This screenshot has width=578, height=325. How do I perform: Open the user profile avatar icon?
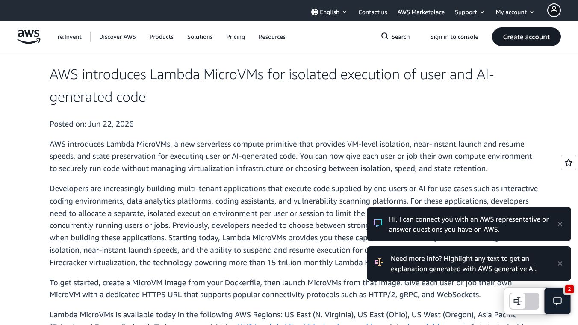pos(554,10)
